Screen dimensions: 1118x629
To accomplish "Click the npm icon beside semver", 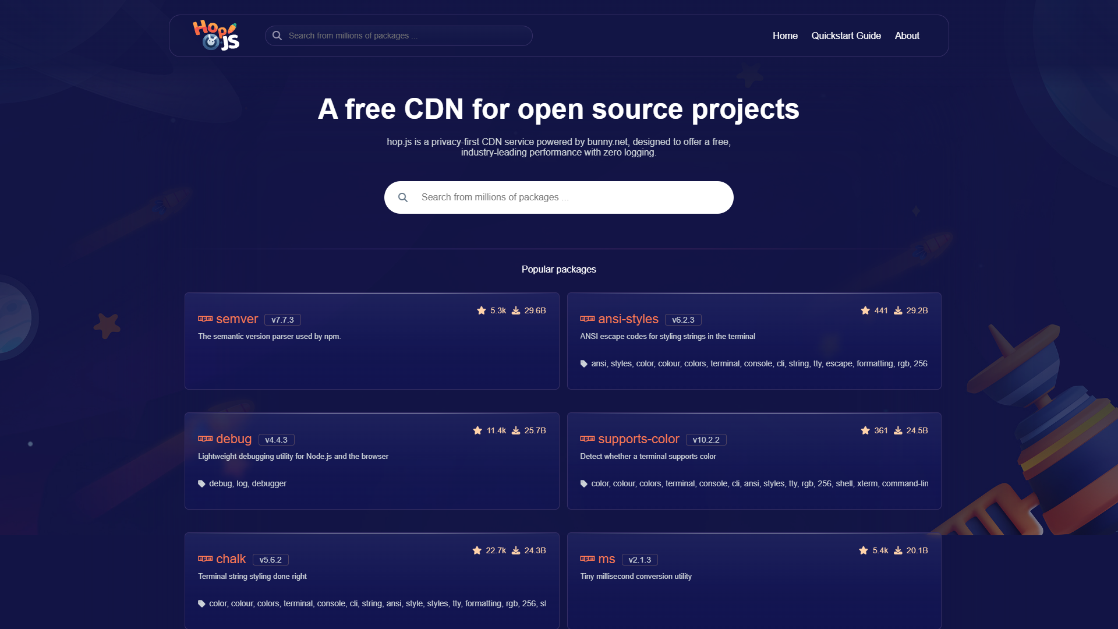I will click(x=205, y=319).
